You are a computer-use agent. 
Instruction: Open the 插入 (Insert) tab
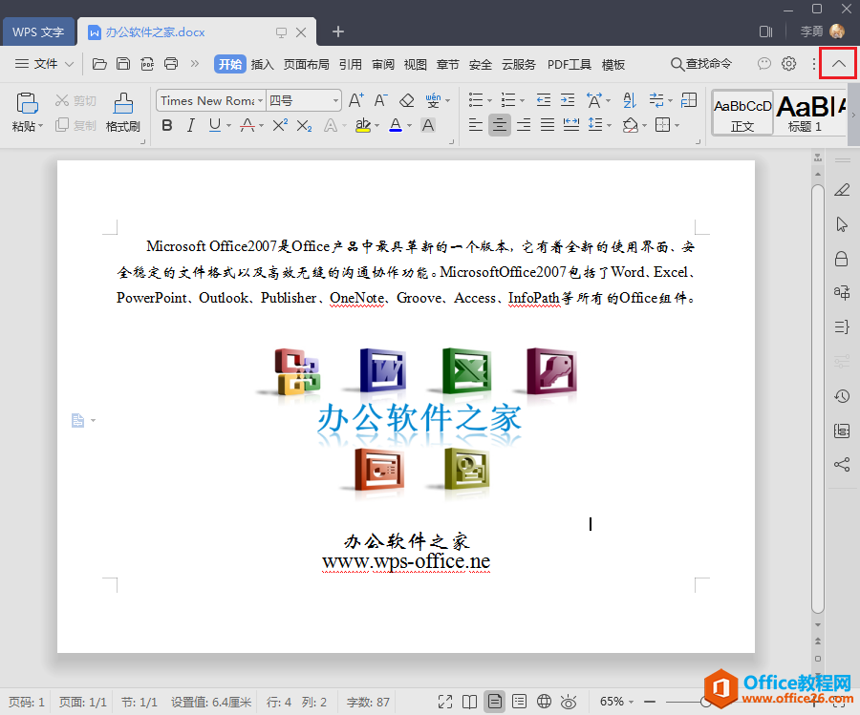tap(262, 65)
